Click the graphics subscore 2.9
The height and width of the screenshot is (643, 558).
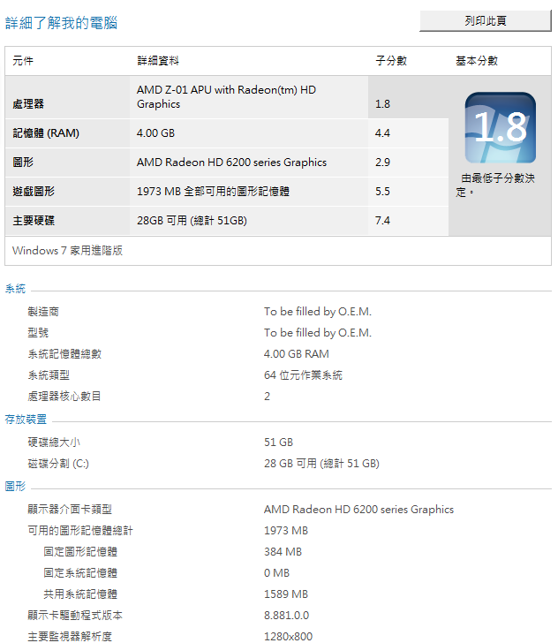(x=382, y=163)
